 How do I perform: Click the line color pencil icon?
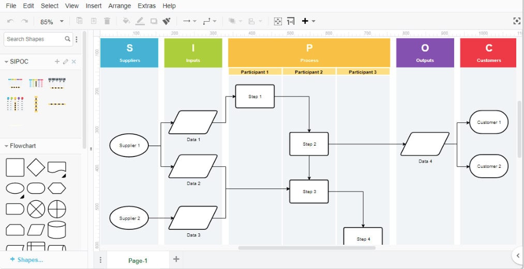click(x=140, y=21)
